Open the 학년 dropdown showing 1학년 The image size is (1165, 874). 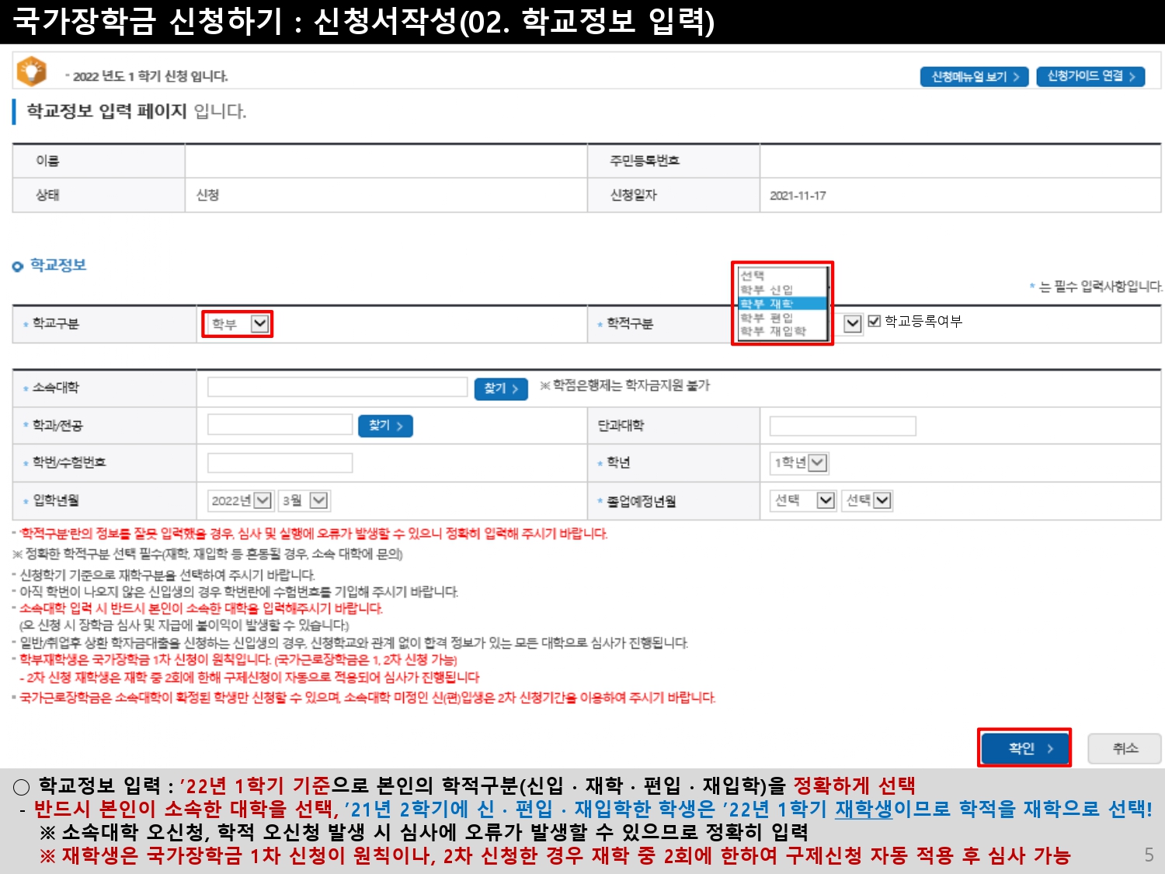799,463
